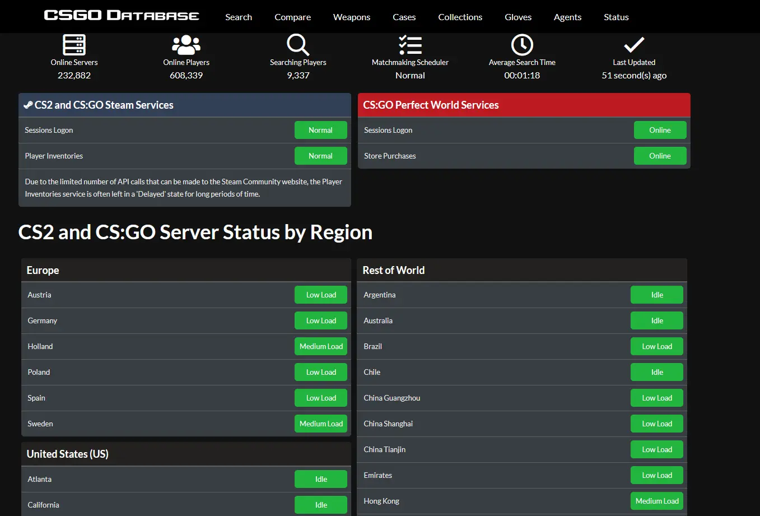Click the Online Players count 608,339

click(186, 75)
